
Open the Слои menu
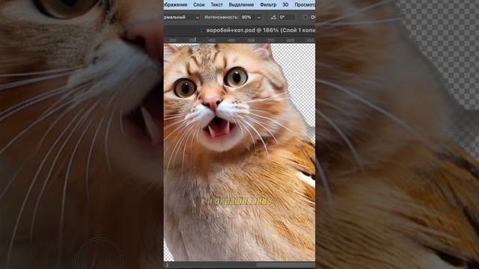click(199, 5)
